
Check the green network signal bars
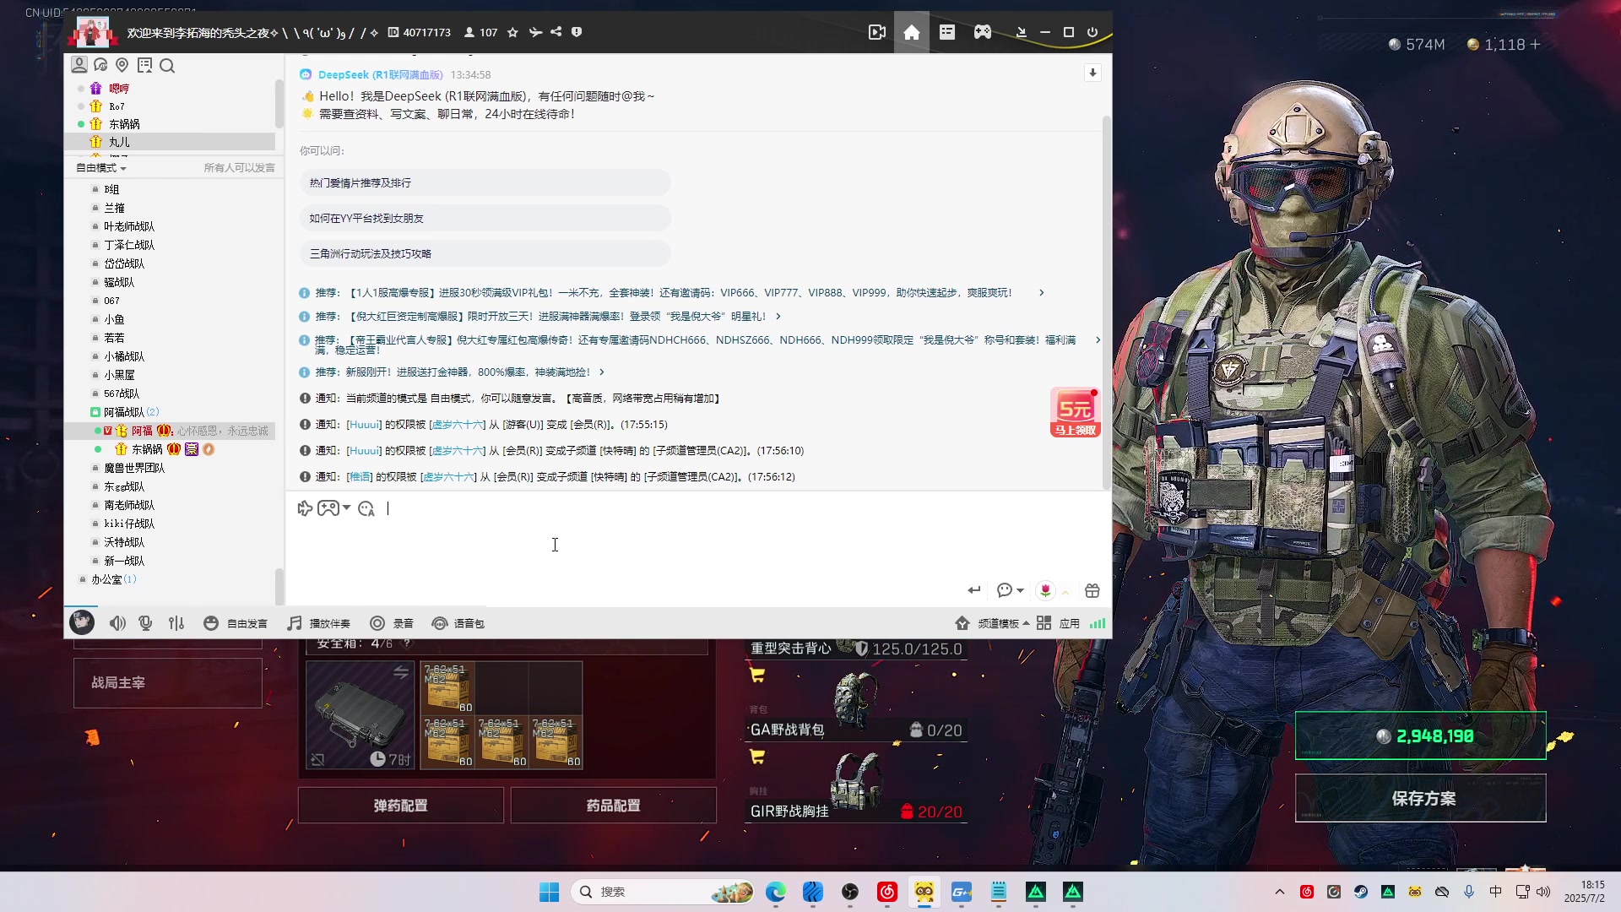pos(1098,623)
